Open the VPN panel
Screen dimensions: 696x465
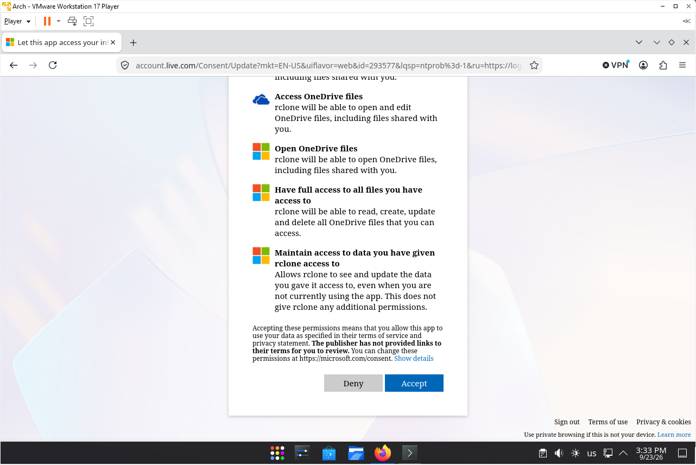616,65
